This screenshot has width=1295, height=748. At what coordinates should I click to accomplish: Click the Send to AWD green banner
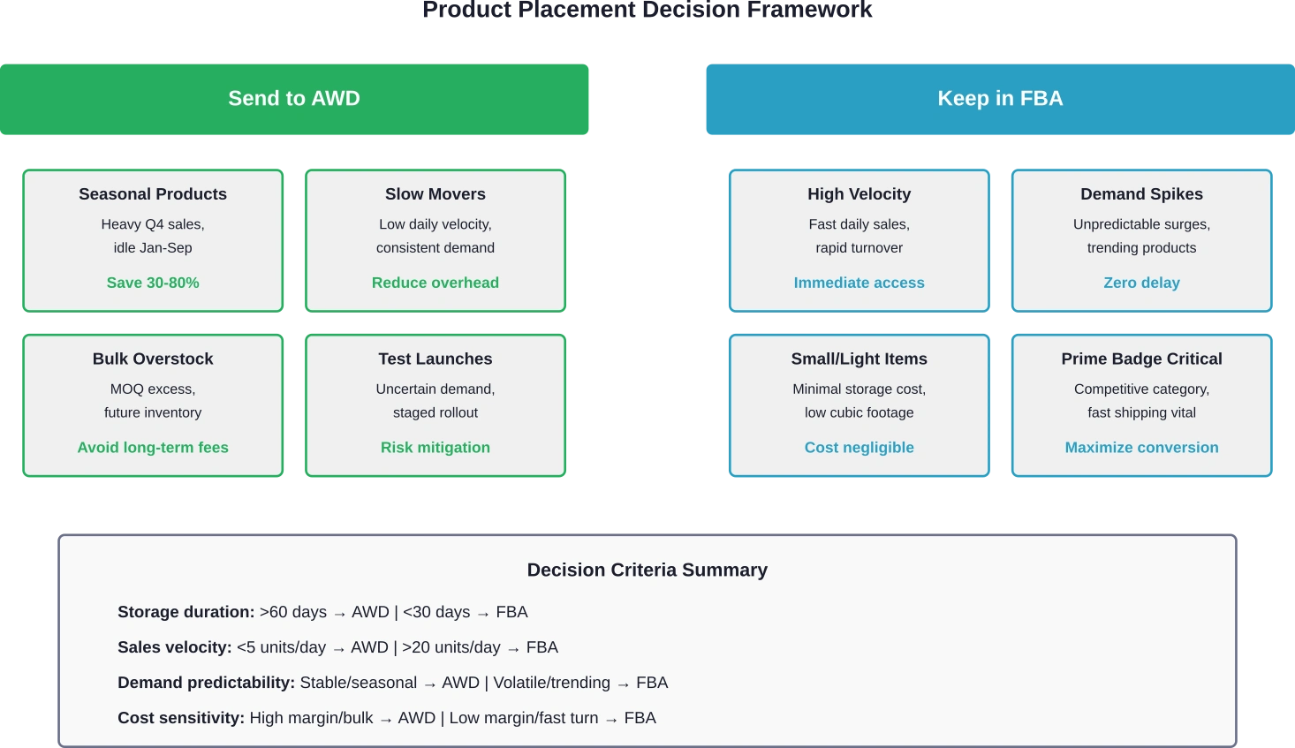294,99
